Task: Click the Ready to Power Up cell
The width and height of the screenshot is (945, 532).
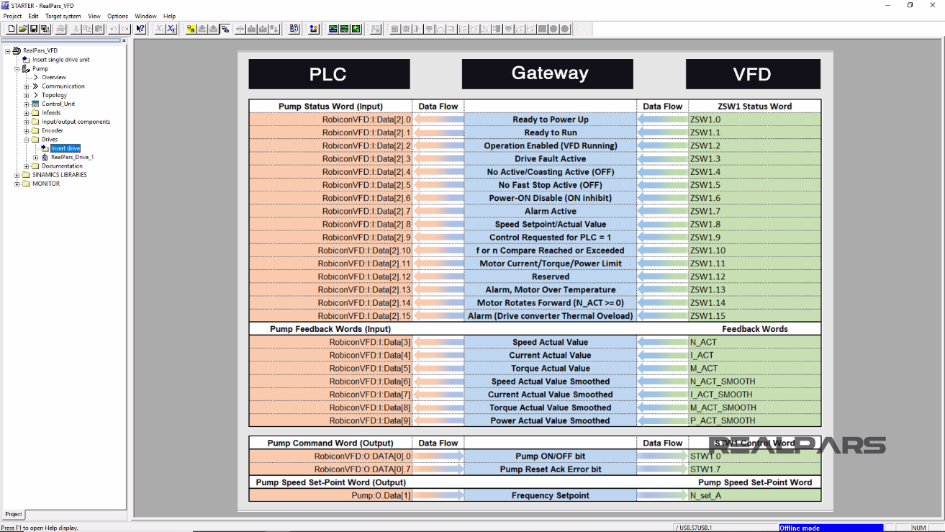Action: [551, 120]
